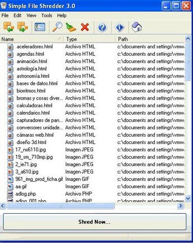Open the File menu

tap(5, 16)
